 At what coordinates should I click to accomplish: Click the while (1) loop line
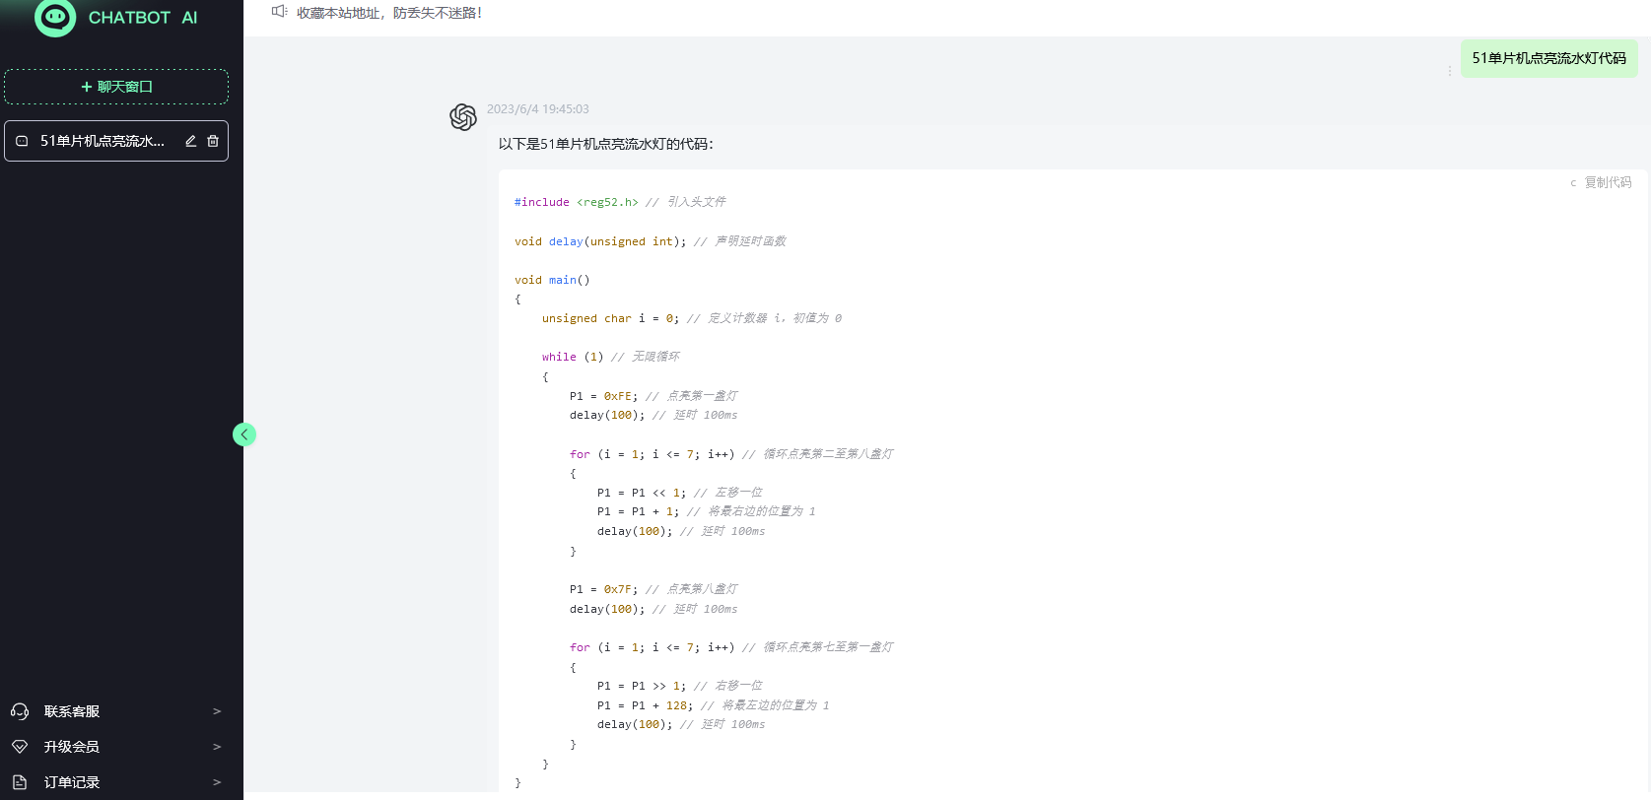[611, 357]
